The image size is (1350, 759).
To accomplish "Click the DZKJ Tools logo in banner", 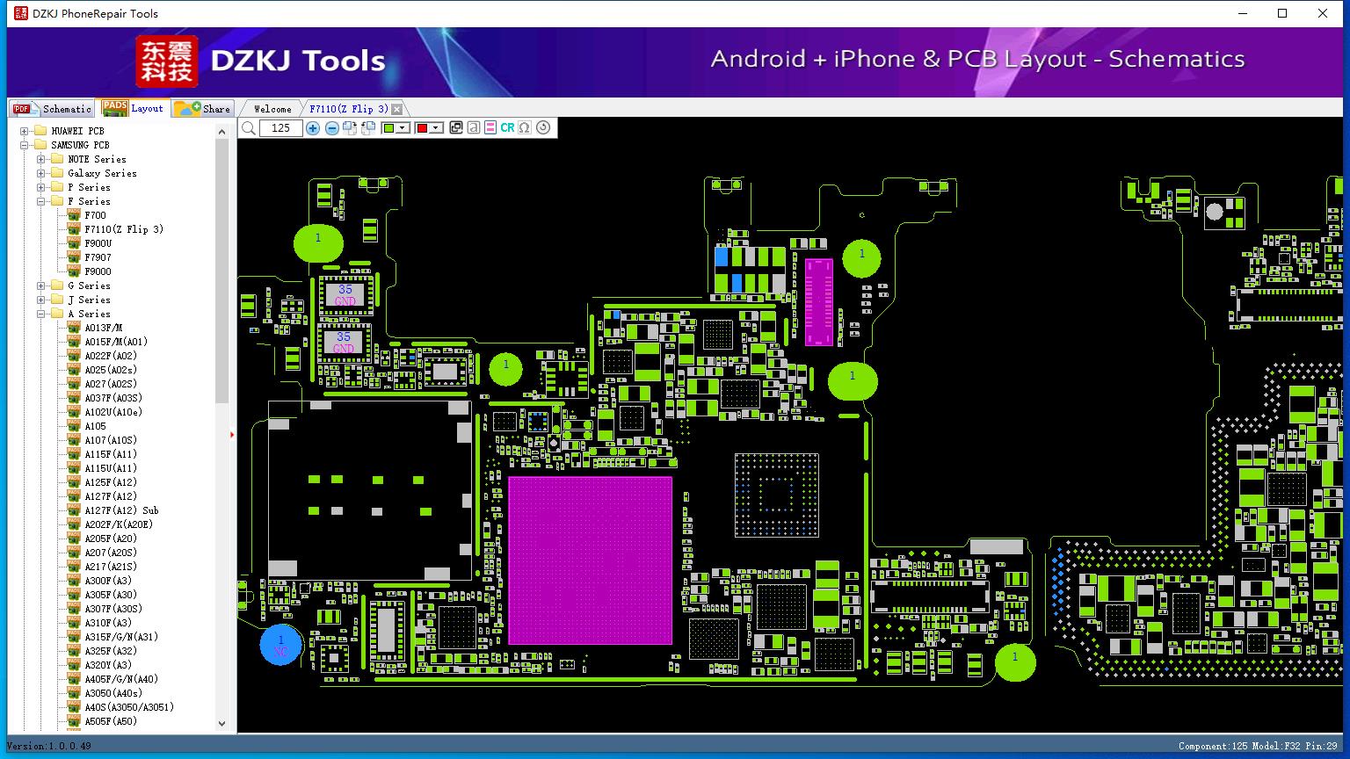I will [x=261, y=61].
